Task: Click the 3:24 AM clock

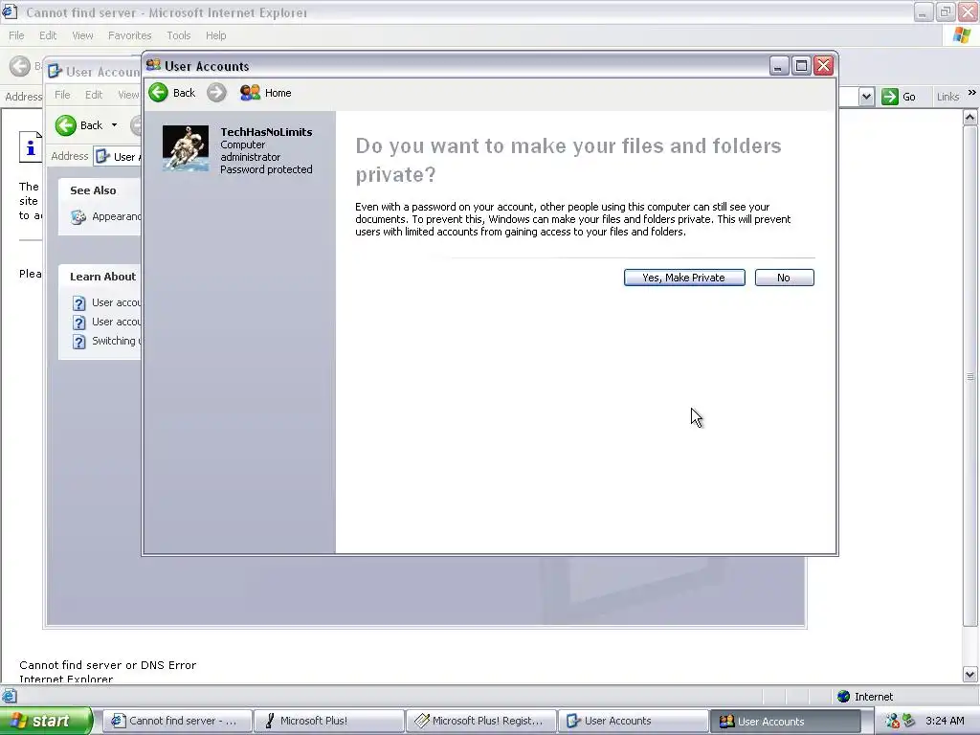Action: click(x=945, y=721)
